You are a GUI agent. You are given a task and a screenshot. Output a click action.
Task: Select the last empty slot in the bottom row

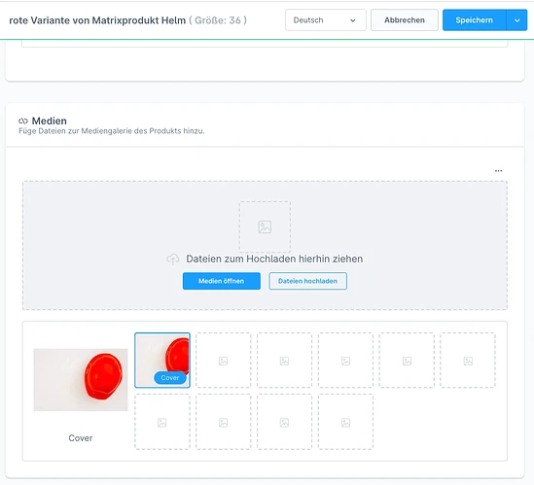pyautogui.click(x=345, y=422)
